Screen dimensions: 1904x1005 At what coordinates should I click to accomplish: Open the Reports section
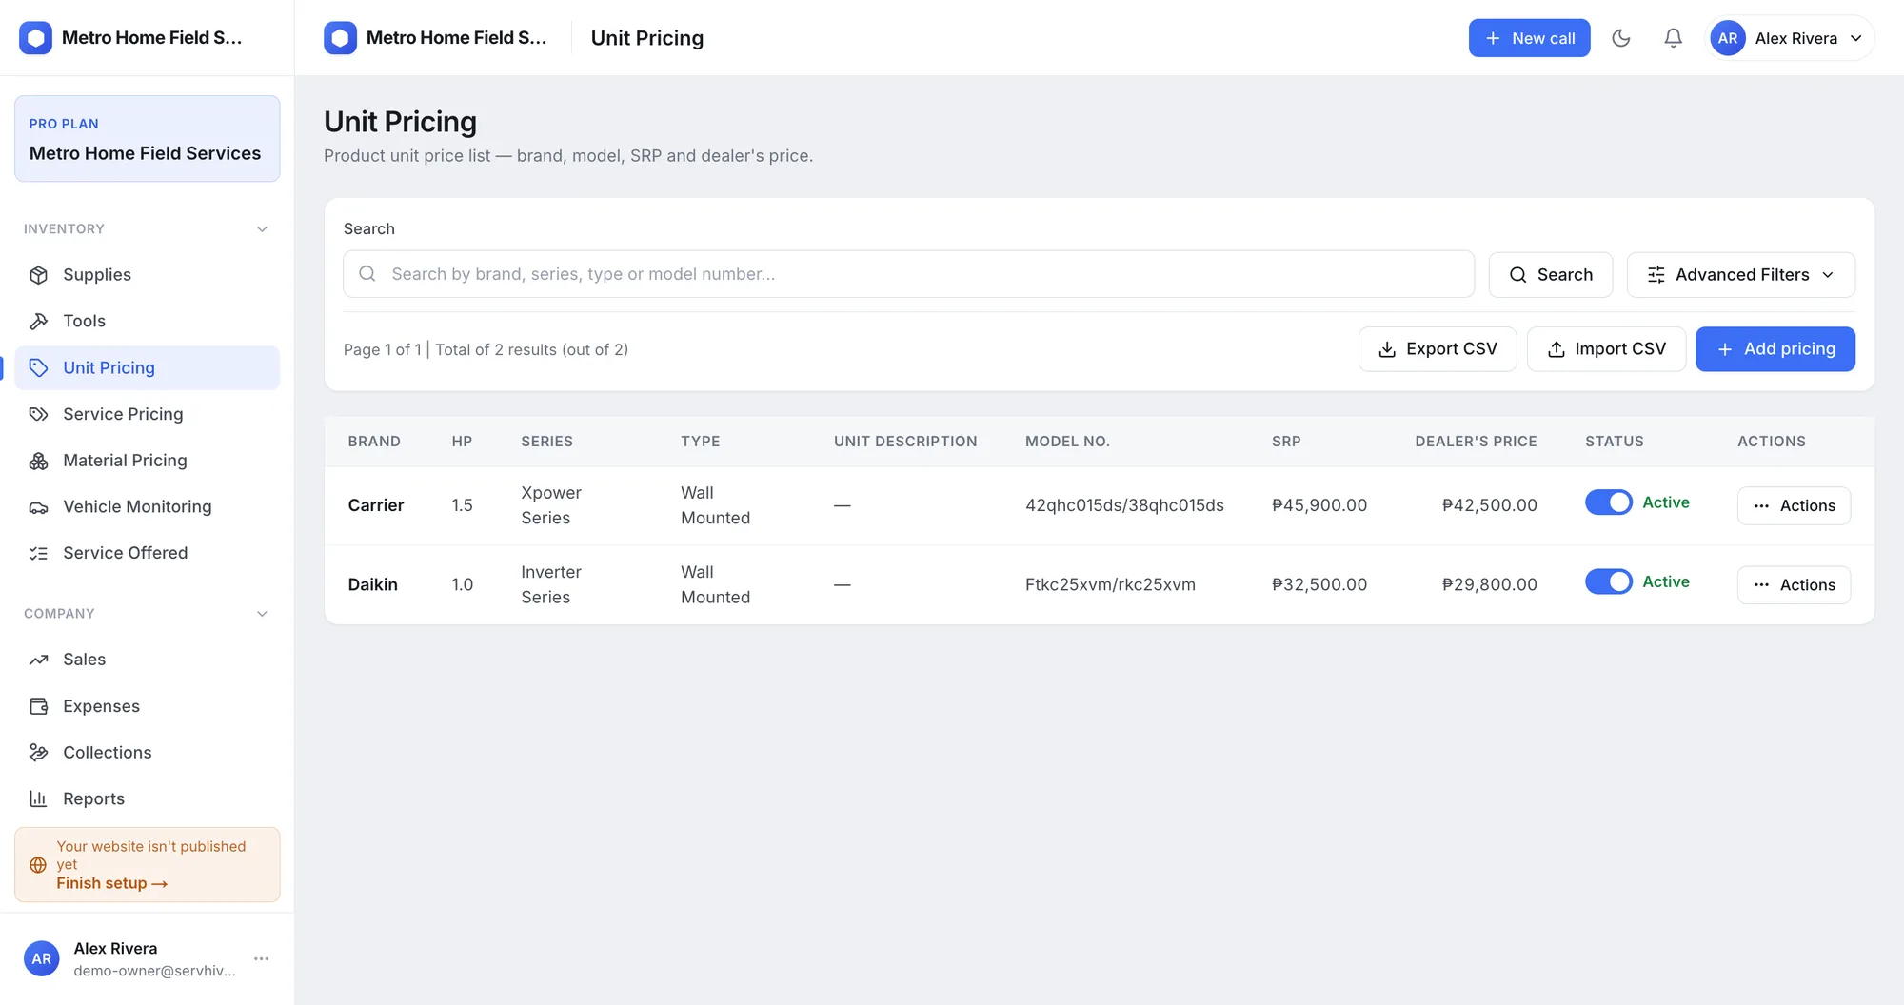148,798
